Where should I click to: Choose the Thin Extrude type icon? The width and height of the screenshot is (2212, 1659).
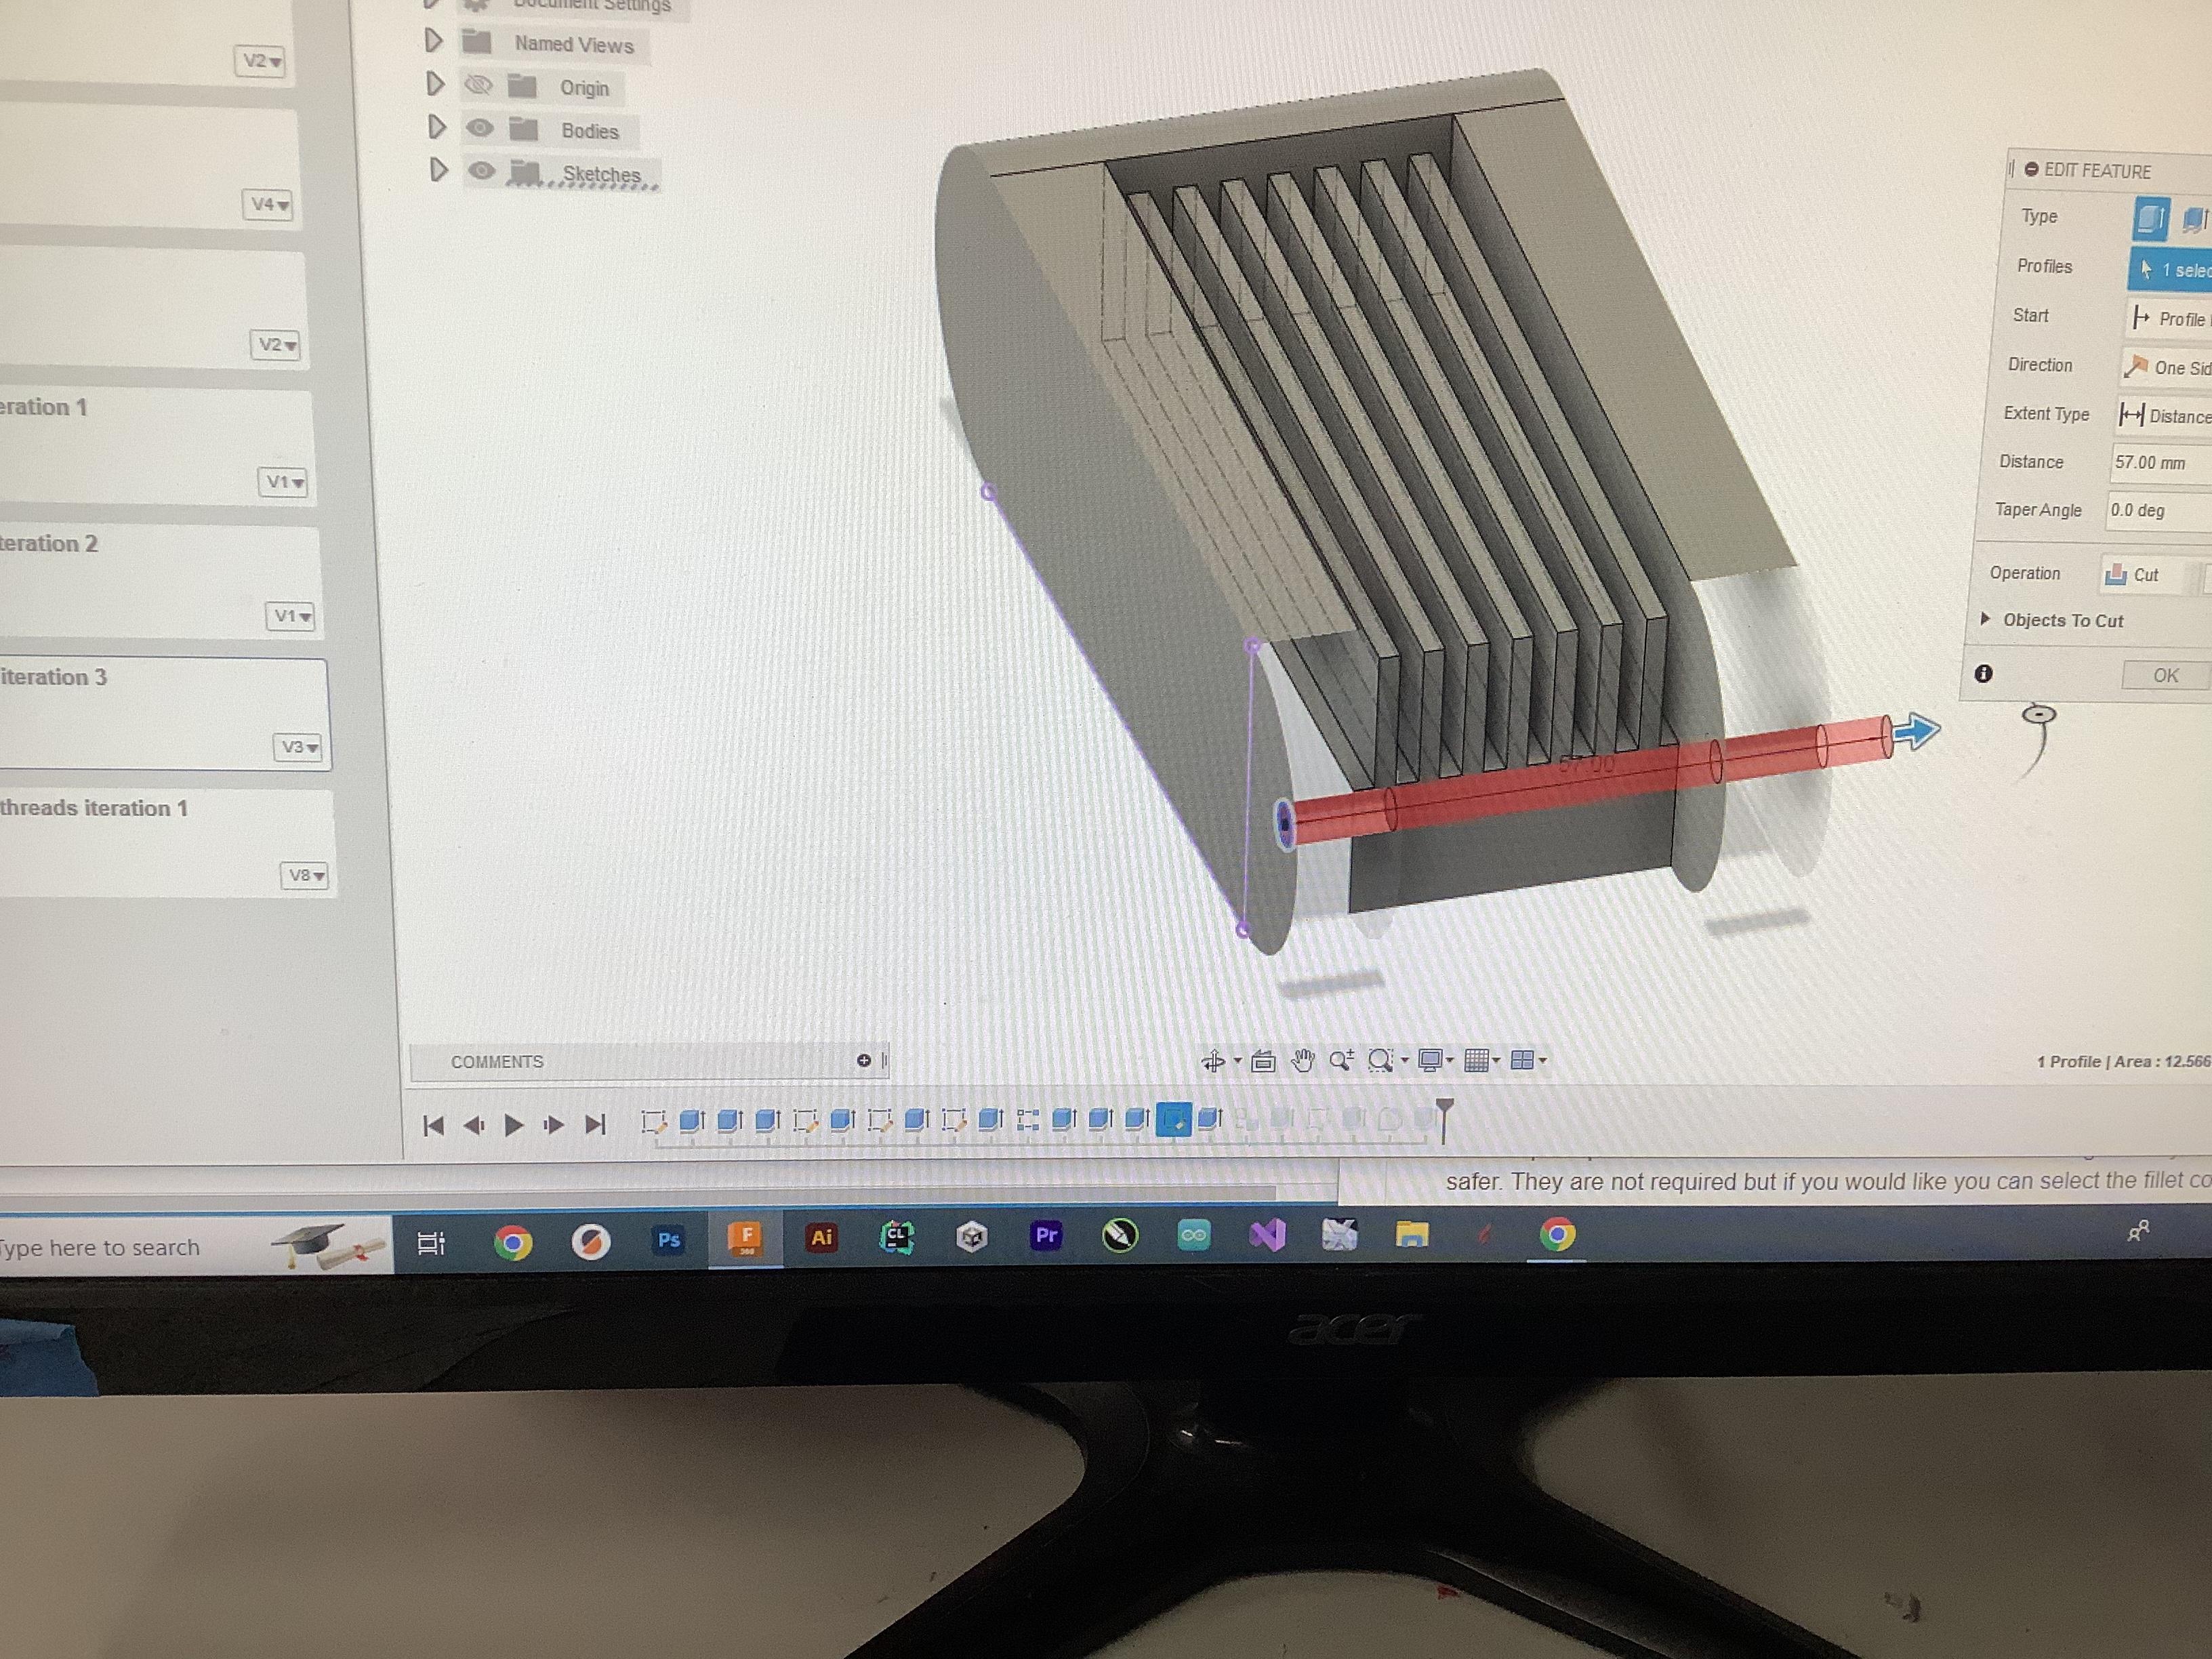pos(2194,219)
